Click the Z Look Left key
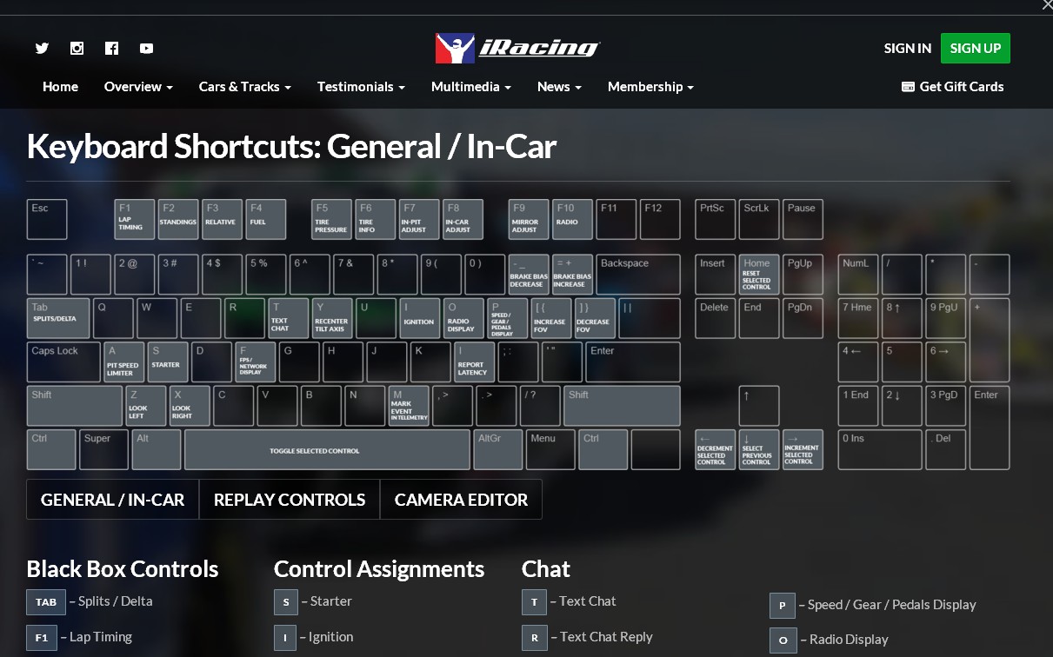Screen dimensions: 1053x657 click(x=145, y=406)
